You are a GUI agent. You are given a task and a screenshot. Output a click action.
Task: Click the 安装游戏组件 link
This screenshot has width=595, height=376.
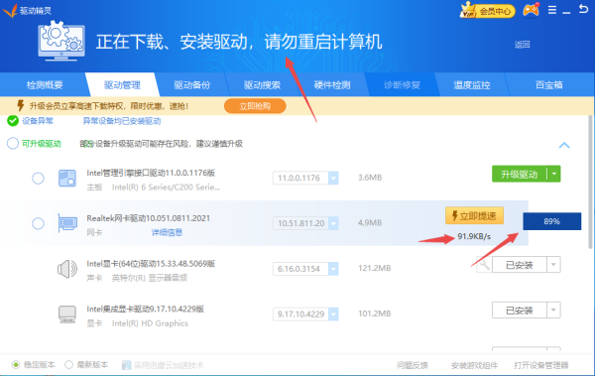pos(474,365)
